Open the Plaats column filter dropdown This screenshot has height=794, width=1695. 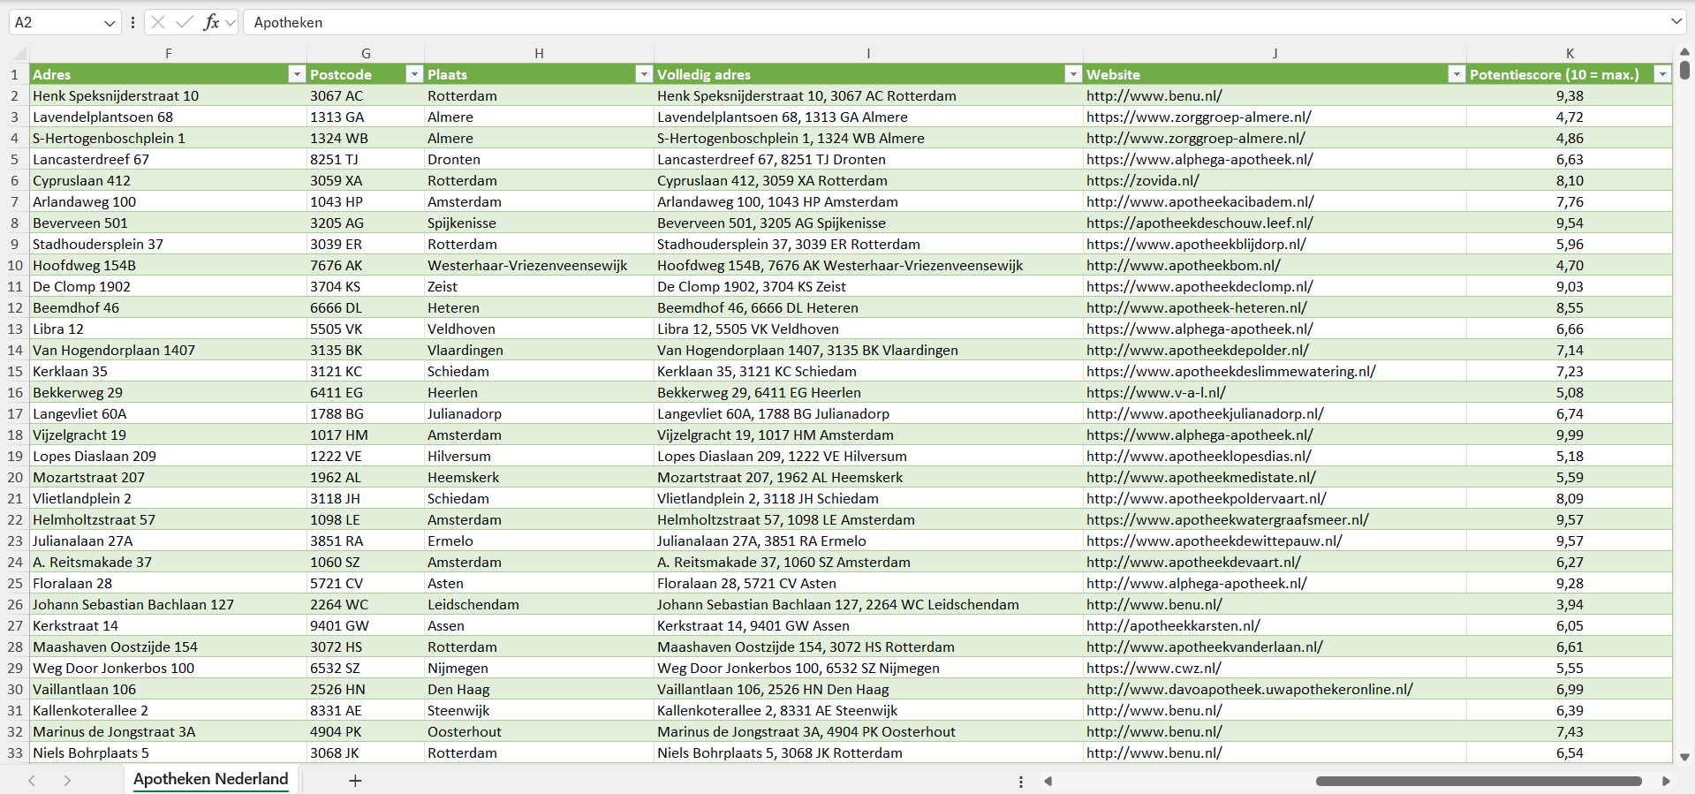pos(644,75)
